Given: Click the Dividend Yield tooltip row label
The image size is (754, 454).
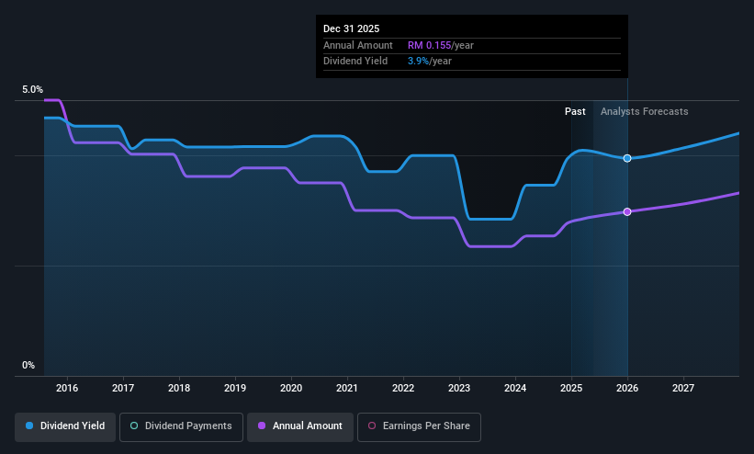Looking at the screenshot, I should pos(355,62).
